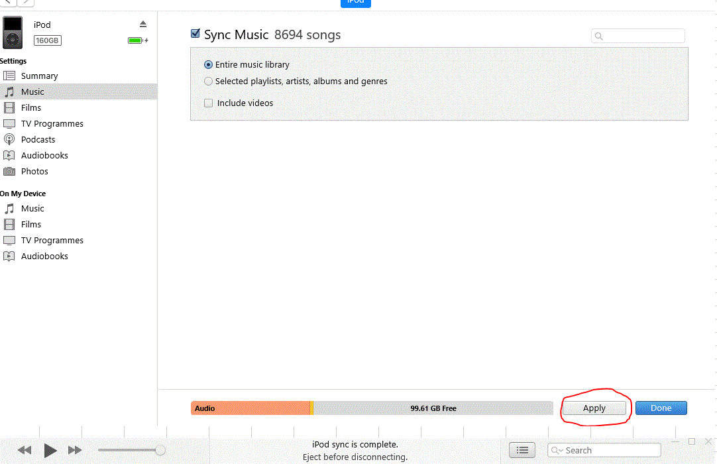Click the Next track fast-forward button
This screenshot has width=717, height=464.
(x=74, y=450)
